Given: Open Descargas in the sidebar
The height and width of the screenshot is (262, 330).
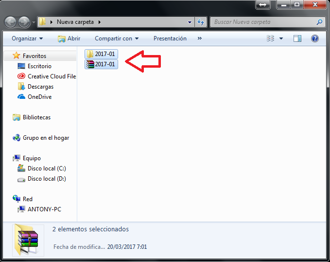Looking at the screenshot, I should coord(41,87).
